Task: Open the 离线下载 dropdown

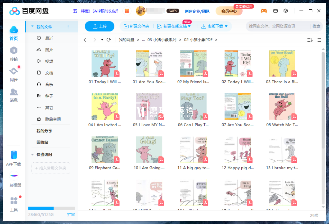Action: point(215,26)
